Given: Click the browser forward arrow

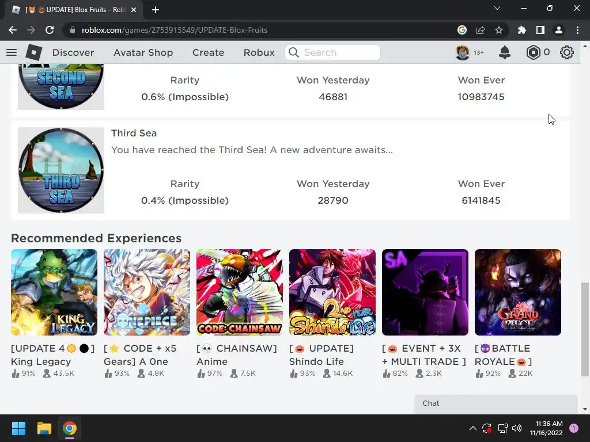Looking at the screenshot, I should pos(31,30).
